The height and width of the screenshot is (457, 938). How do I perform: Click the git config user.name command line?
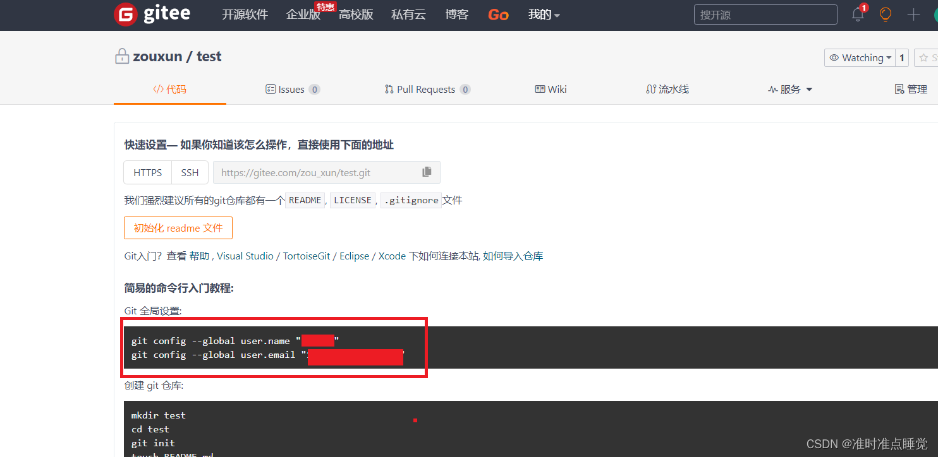pyautogui.click(x=235, y=341)
